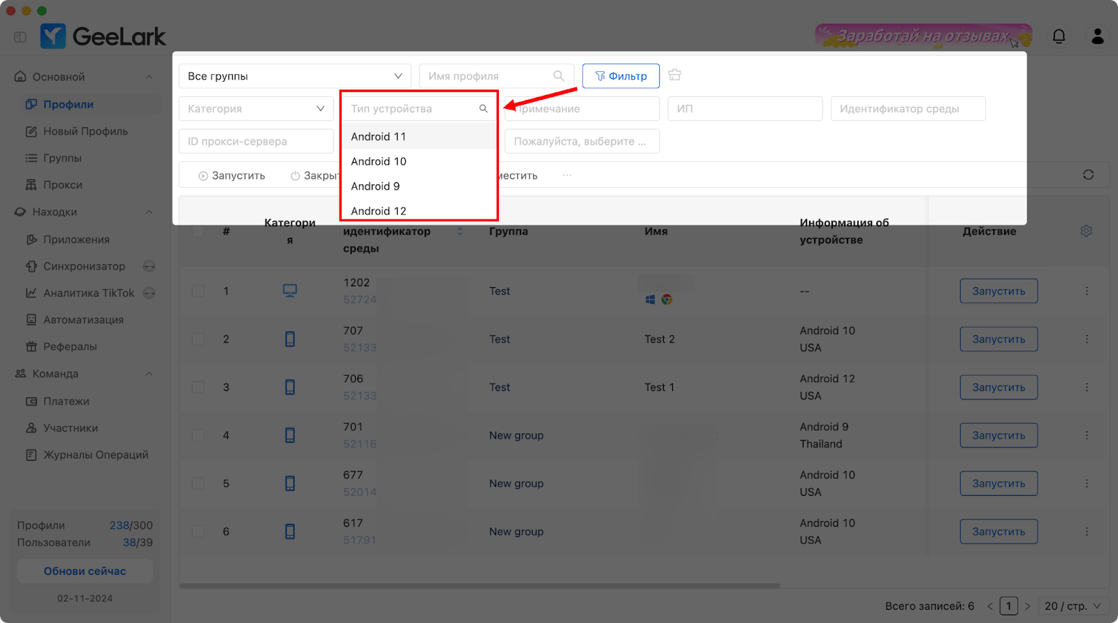The height and width of the screenshot is (623, 1118).
Task: Open more options for row 2
Action: [x=1087, y=339]
